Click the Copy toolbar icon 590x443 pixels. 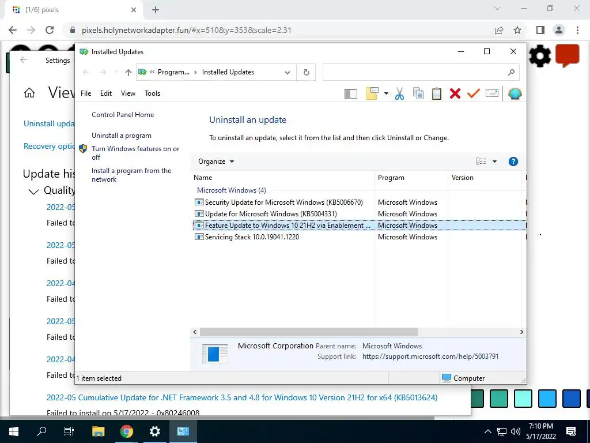pyautogui.click(x=418, y=93)
